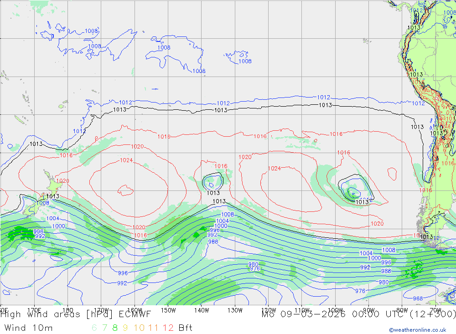Click the yellow "9" Beaufort legend value
The height and width of the screenshot is (334, 456).
125,328
